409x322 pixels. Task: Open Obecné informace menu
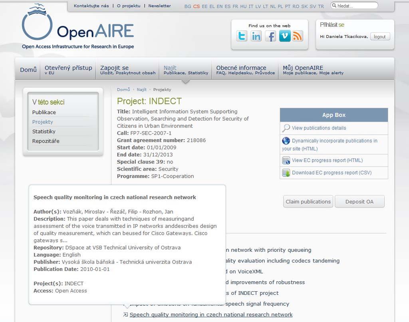(245, 70)
